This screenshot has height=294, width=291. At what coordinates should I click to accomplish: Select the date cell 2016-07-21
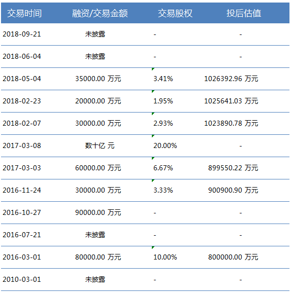click(x=22, y=235)
